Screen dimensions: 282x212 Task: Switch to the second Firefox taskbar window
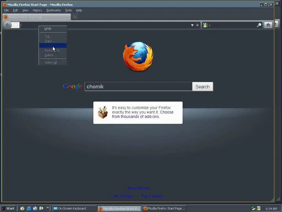pos(164,208)
